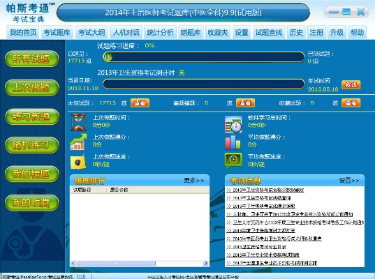
Task: Select the 人机对话 tab
Action: pos(126,32)
